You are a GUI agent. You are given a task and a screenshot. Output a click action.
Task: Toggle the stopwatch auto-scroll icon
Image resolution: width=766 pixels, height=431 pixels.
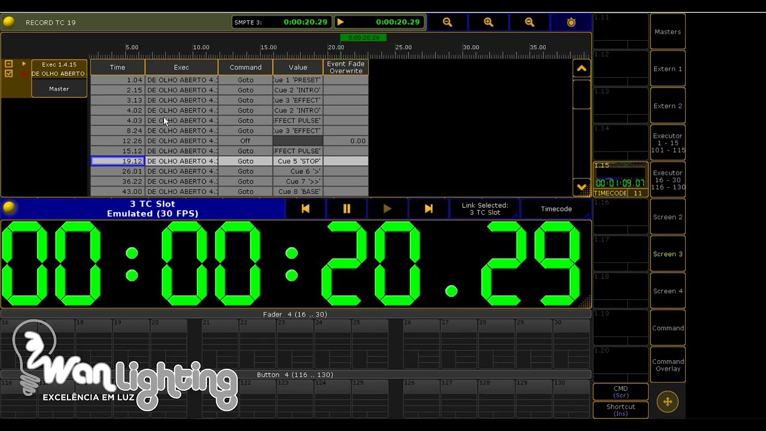point(571,22)
